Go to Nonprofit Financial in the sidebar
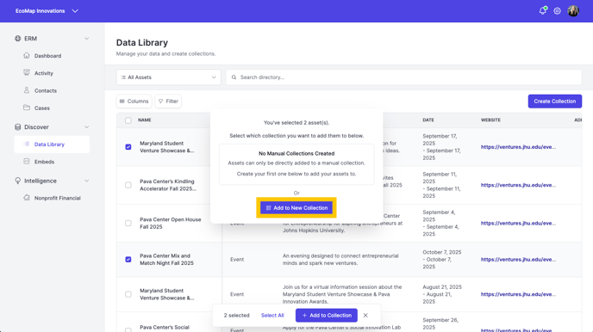Viewport: 593px width, 332px height. [x=57, y=198]
